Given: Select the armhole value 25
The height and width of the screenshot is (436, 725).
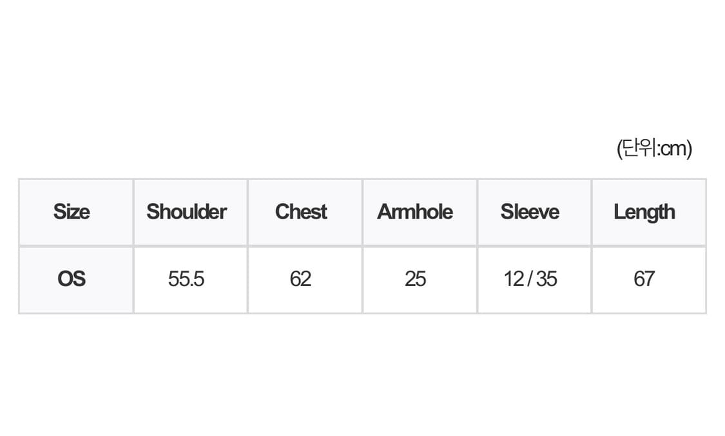Looking at the screenshot, I should point(415,279).
